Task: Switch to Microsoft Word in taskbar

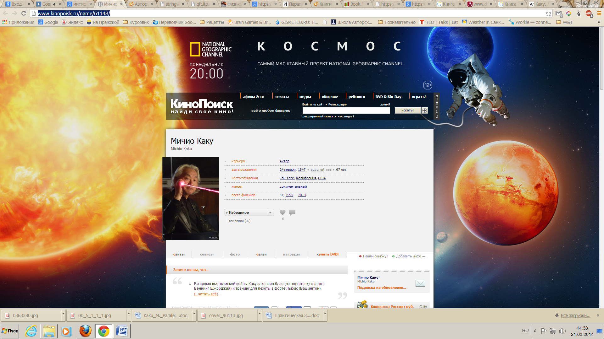Action: tap(122, 331)
